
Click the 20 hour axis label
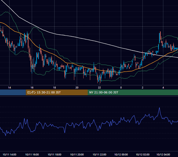coord(77,88)
